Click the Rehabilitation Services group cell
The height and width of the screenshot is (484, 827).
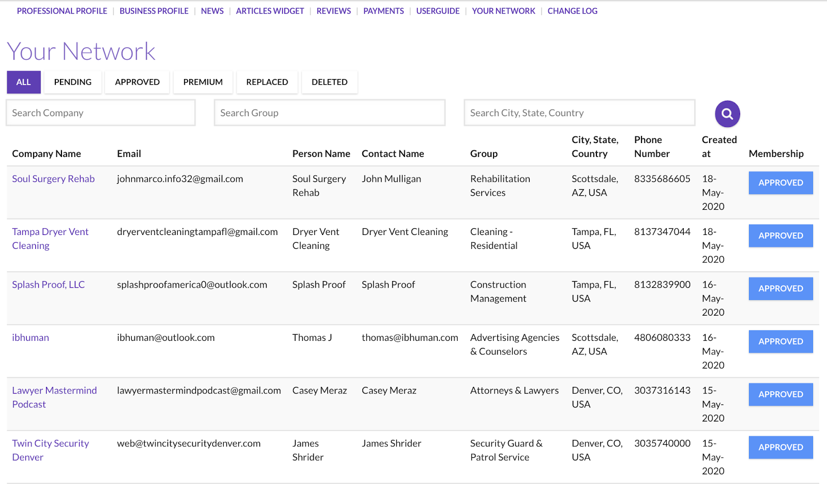click(500, 185)
